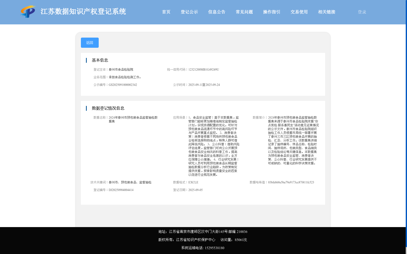407x254 pixels.
Task: Select data name 2024年泰州市预包装食品监督抽检数据集
Action: [x=133, y=119]
